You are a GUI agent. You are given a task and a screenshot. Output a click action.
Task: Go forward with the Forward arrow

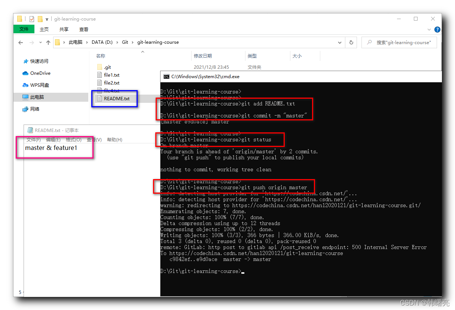pyautogui.click(x=32, y=43)
